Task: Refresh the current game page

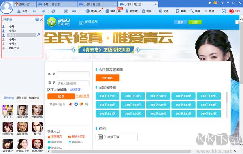Action: pyautogui.click(x=53, y=11)
